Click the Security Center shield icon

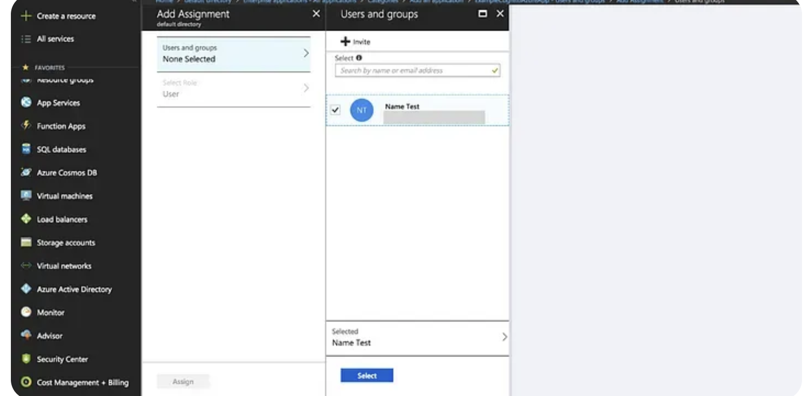(26, 359)
